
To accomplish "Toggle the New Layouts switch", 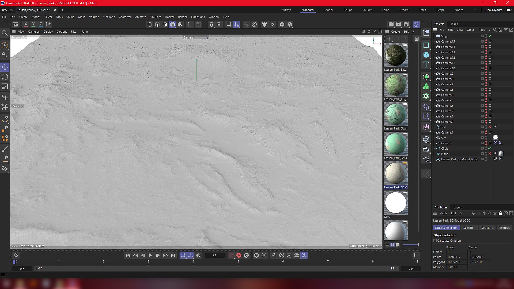I will (509, 10).
